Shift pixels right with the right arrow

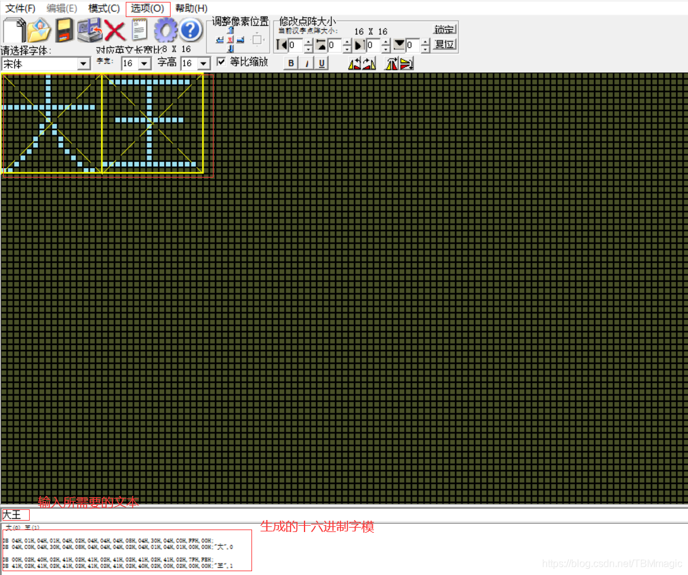240,40
